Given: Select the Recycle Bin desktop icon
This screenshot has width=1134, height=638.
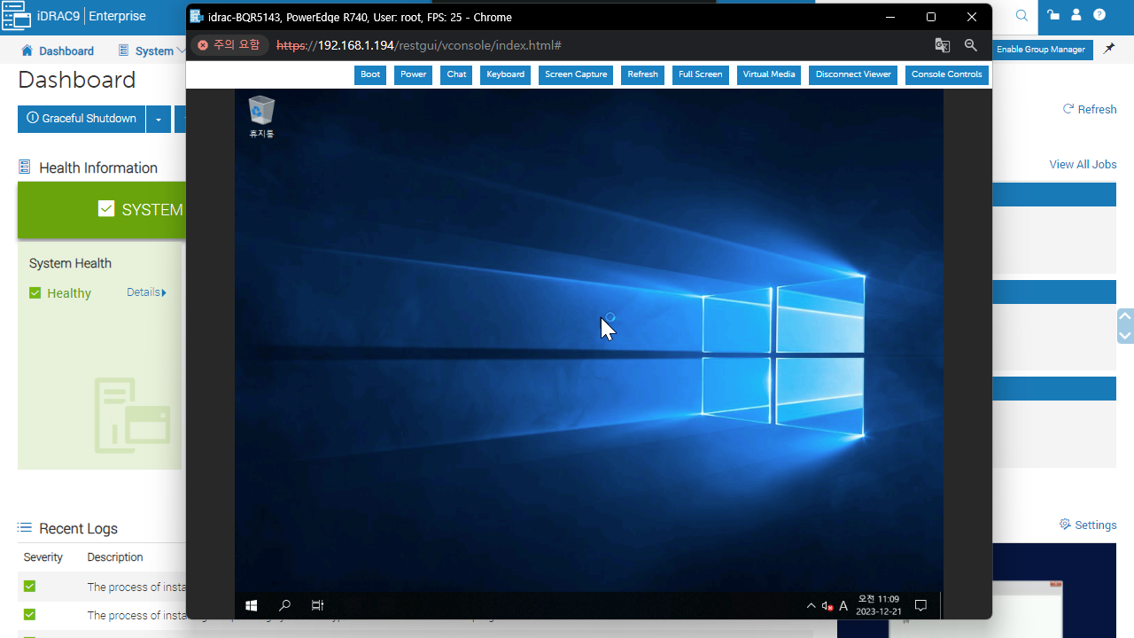Looking at the screenshot, I should [x=261, y=117].
